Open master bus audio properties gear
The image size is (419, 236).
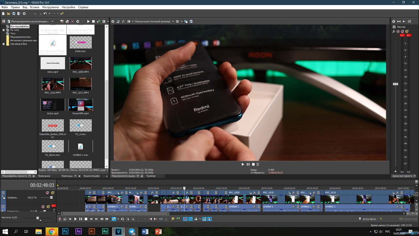pos(394,21)
